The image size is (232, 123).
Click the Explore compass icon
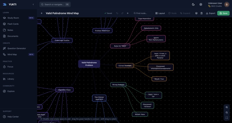[4, 91]
